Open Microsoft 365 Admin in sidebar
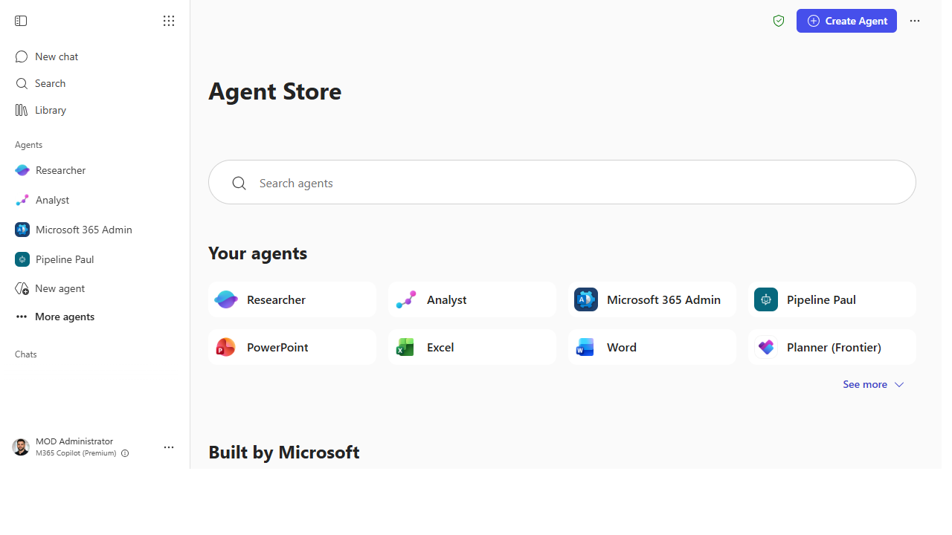This screenshot has height=535, width=952. [95, 230]
